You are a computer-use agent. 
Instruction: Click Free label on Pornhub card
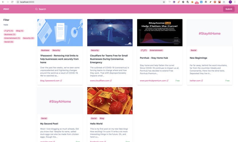coord(177,81)
